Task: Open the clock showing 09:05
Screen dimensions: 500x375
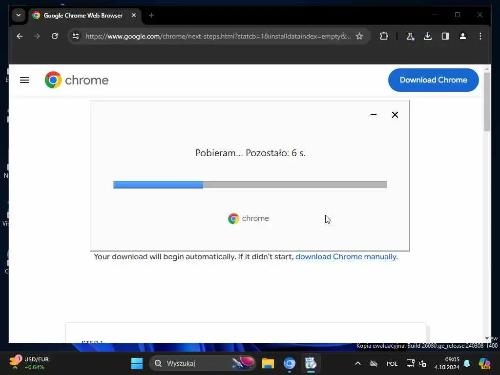Action: pos(447,363)
